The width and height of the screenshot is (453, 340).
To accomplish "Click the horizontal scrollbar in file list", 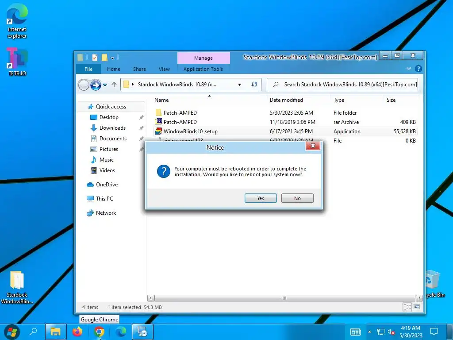I will [x=284, y=298].
